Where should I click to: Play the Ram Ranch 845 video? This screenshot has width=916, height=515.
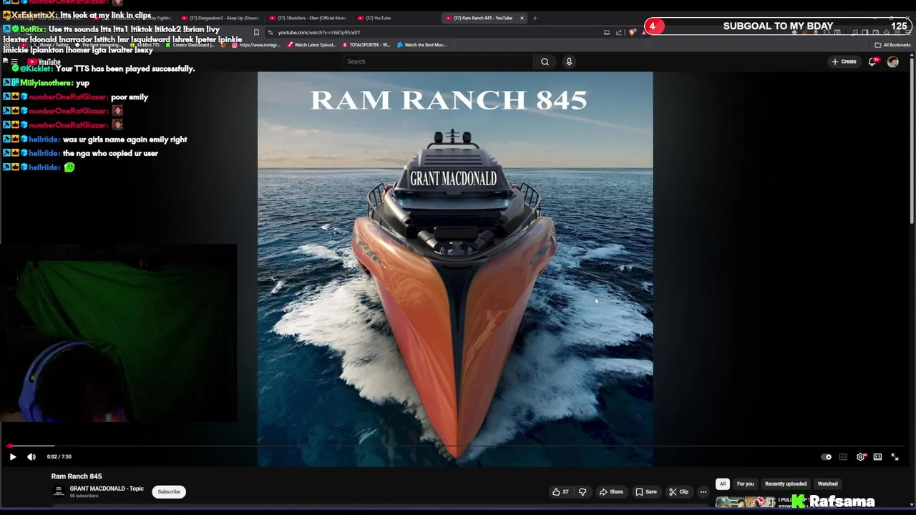[x=12, y=456]
